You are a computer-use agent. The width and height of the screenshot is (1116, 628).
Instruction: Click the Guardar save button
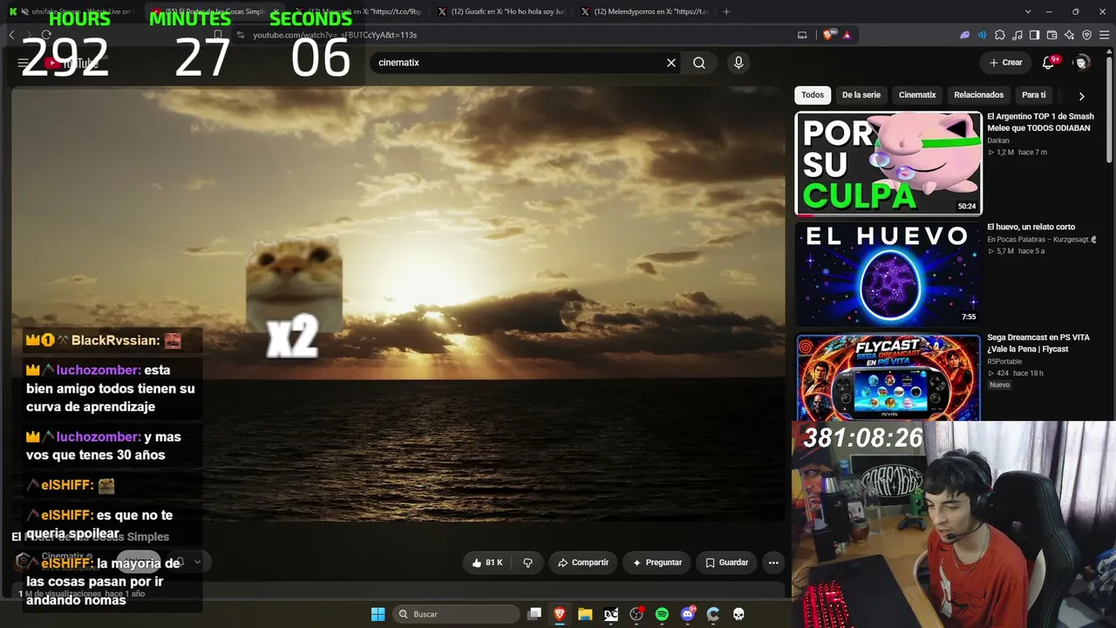point(726,563)
